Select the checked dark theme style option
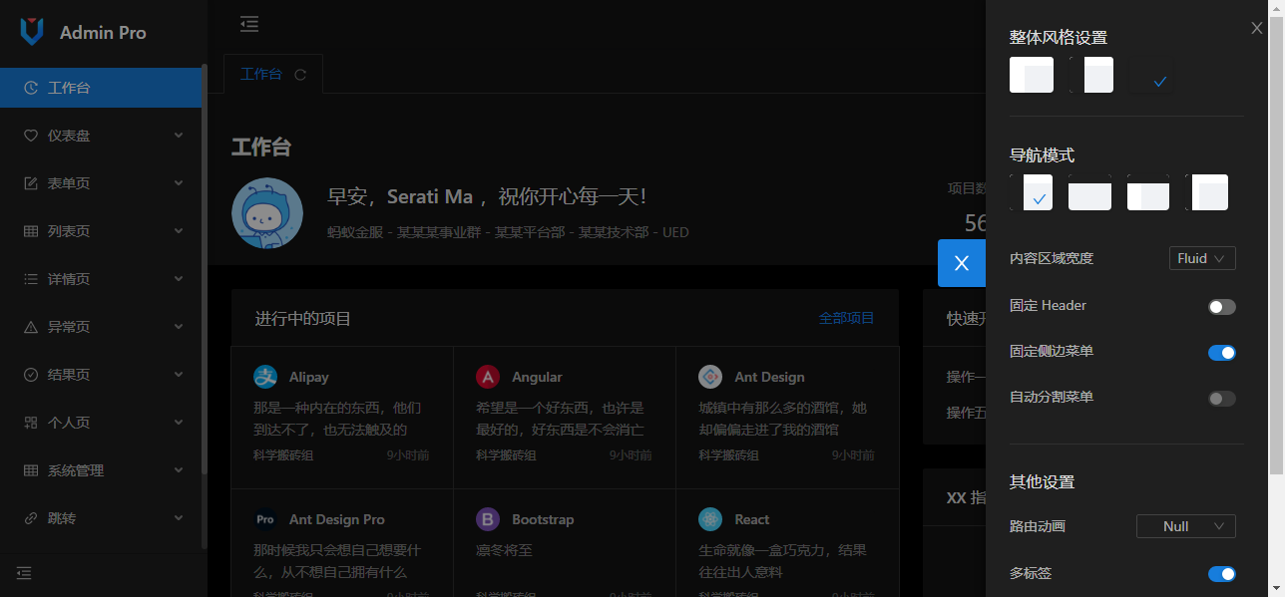Viewport: 1285px width, 597px height. [1151, 75]
